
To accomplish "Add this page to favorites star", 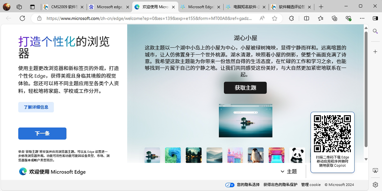I will pos(274,18).
